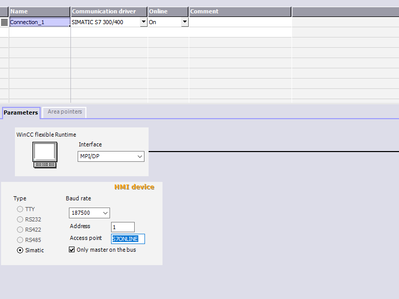This screenshot has width=399, height=299.
Task: Click the Online column header
Action: [x=168, y=12]
